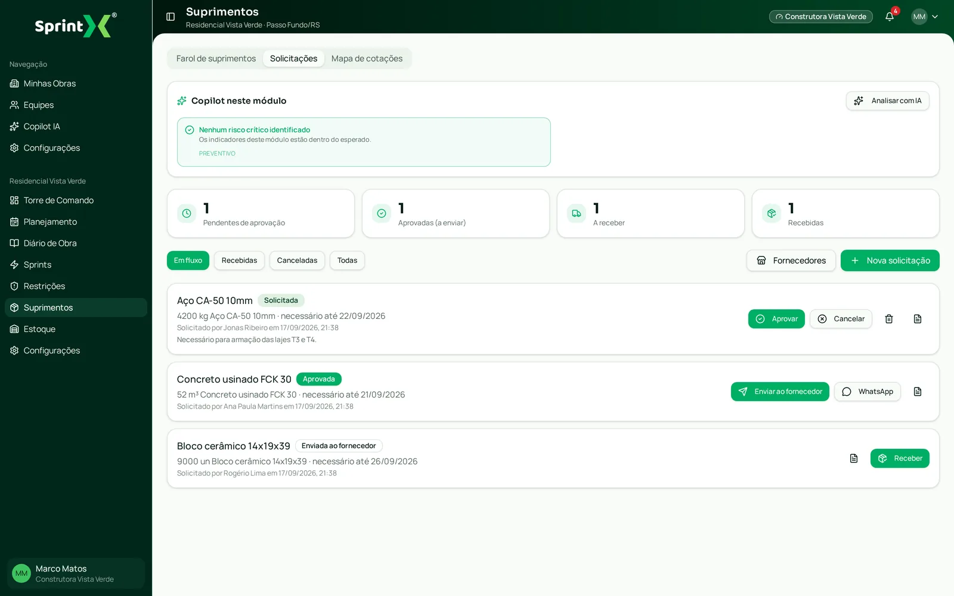Click Marco Matos profile card
Image resolution: width=954 pixels, height=596 pixels.
76,573
